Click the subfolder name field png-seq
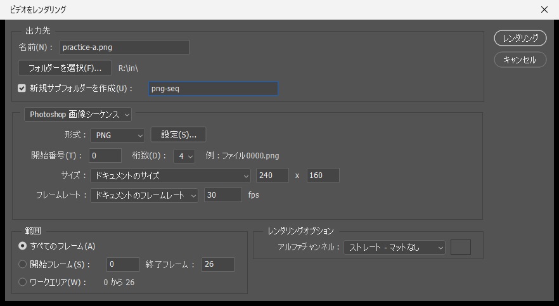 coord(213,89)
